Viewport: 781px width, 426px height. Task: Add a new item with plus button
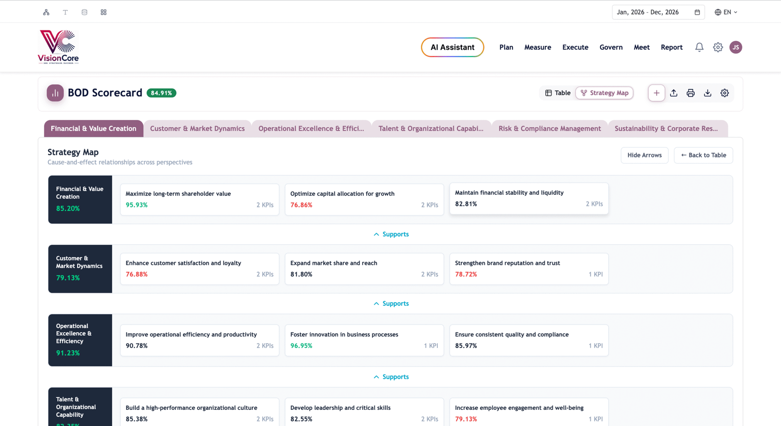pos(657,93)
